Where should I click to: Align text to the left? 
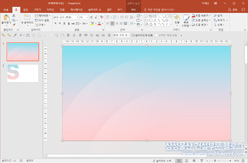coord(108,24)
